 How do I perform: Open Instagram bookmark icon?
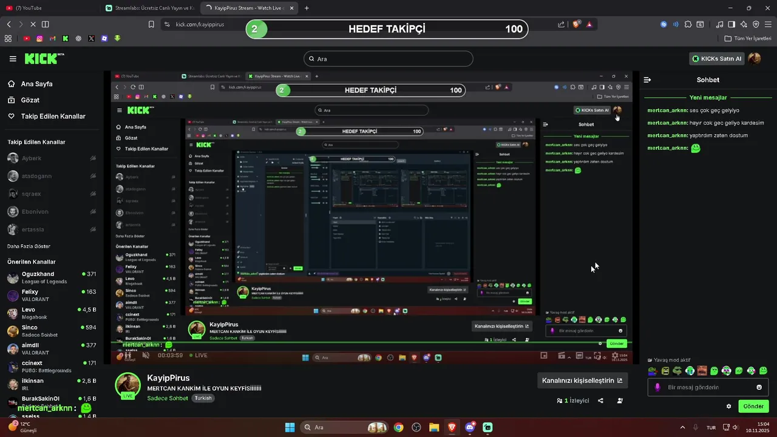point(39,38)
